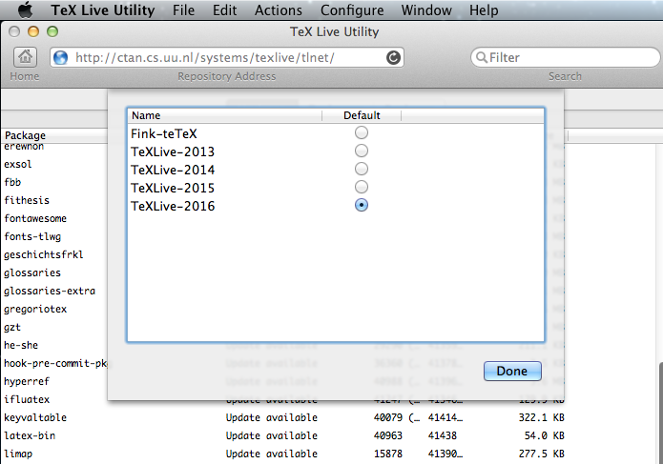Viewport: 663px width, 464px height.
Task: Set TeXLive-2013 as default
Action: pyautogui.click(x=362, y=151)
